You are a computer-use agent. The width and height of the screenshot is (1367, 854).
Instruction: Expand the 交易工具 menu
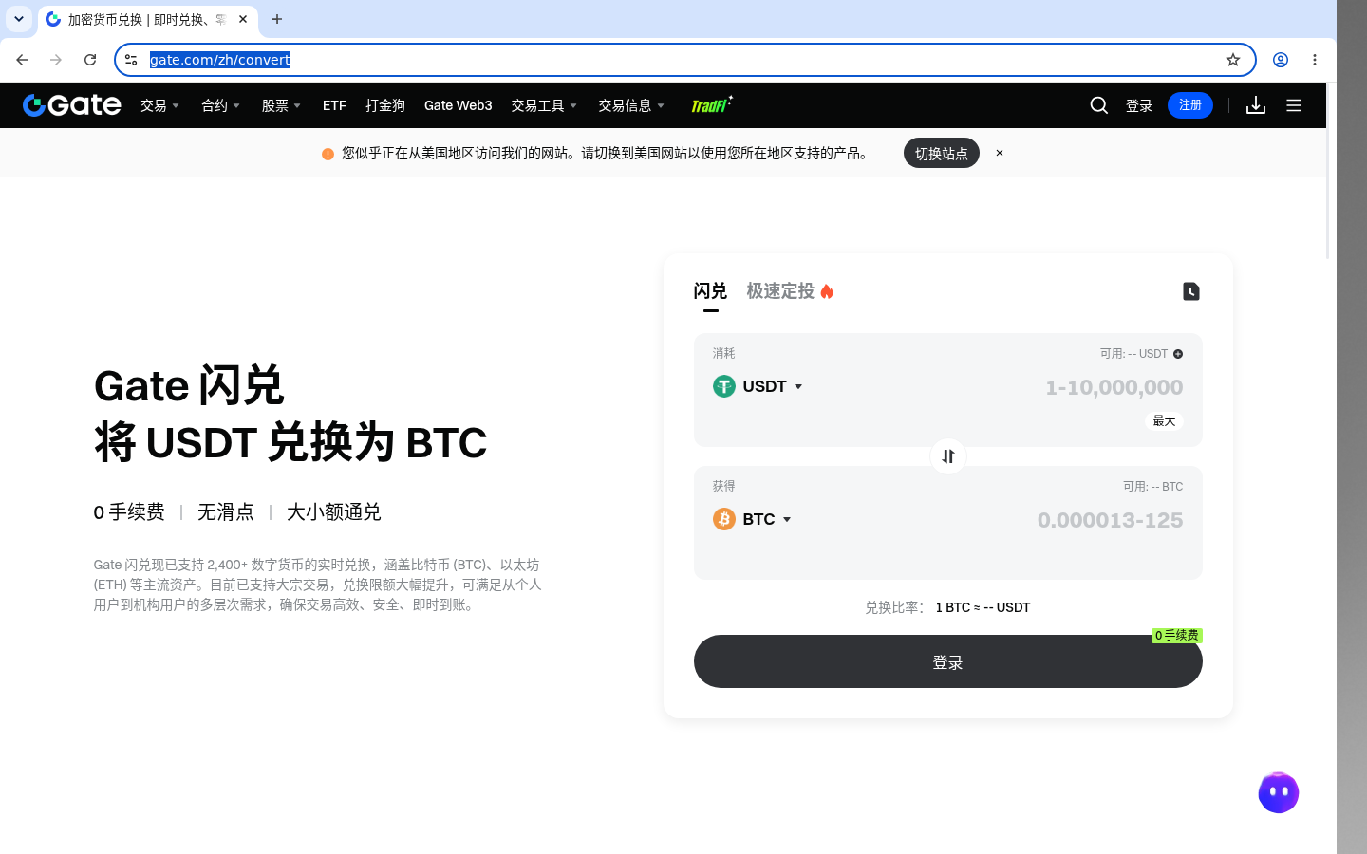(544, 105)
